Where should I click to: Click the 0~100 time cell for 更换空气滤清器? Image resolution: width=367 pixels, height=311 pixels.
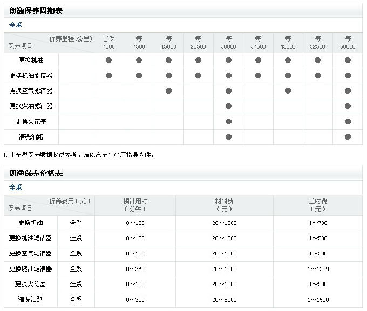(135, 254)
